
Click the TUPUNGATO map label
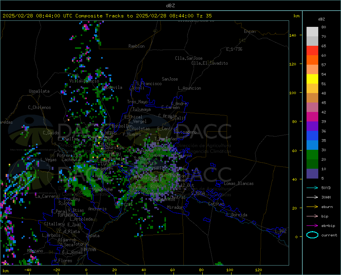[68, 215]
